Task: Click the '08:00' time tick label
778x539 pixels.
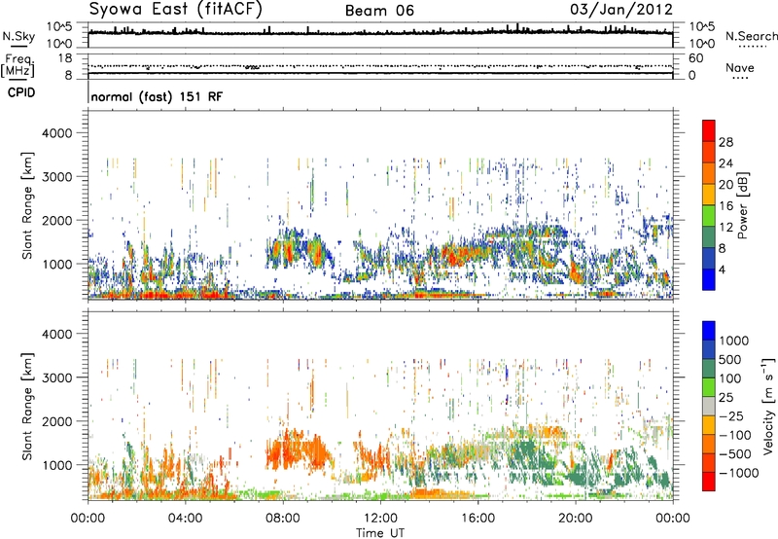Action: (x=283, y=519)
